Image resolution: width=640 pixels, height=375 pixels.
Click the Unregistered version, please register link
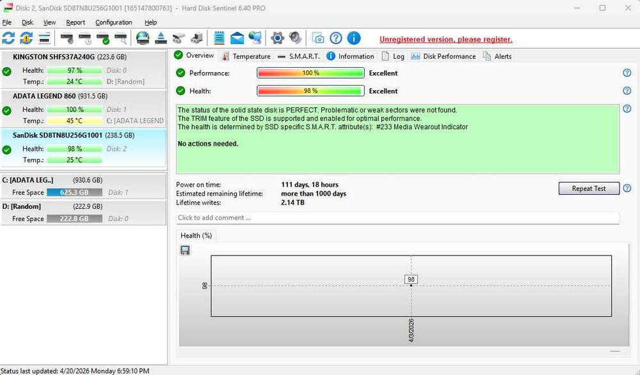point(445,39)
